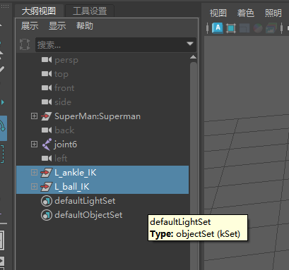289x270 pixels.
Task: Switch to the 工具设置 tab
Action: point(90,11)
